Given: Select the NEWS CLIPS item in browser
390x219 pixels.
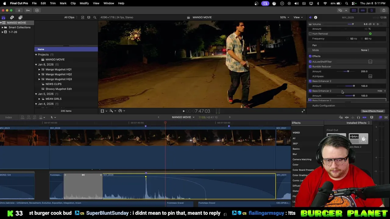Looking at the screenshot, I should tap(53, 84).
